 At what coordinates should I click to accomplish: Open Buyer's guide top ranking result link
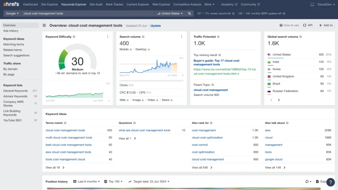click(217, 63)
